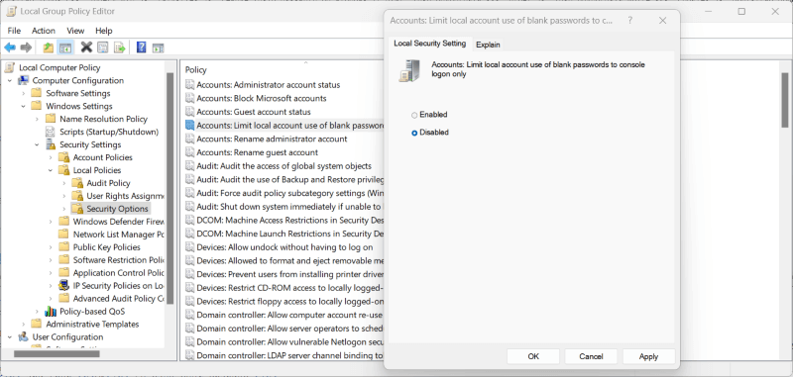
Task: Click icon beside DCOM: Machine Launch Restrictions
Action: (189, 234)
